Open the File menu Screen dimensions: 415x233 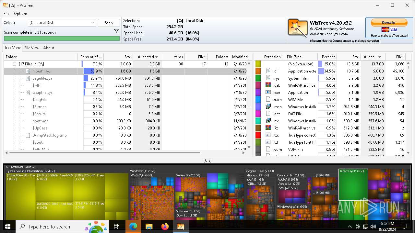(6, 14)
